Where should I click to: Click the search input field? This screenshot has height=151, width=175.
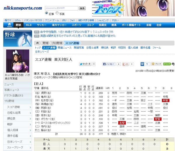tap(62, 8)
